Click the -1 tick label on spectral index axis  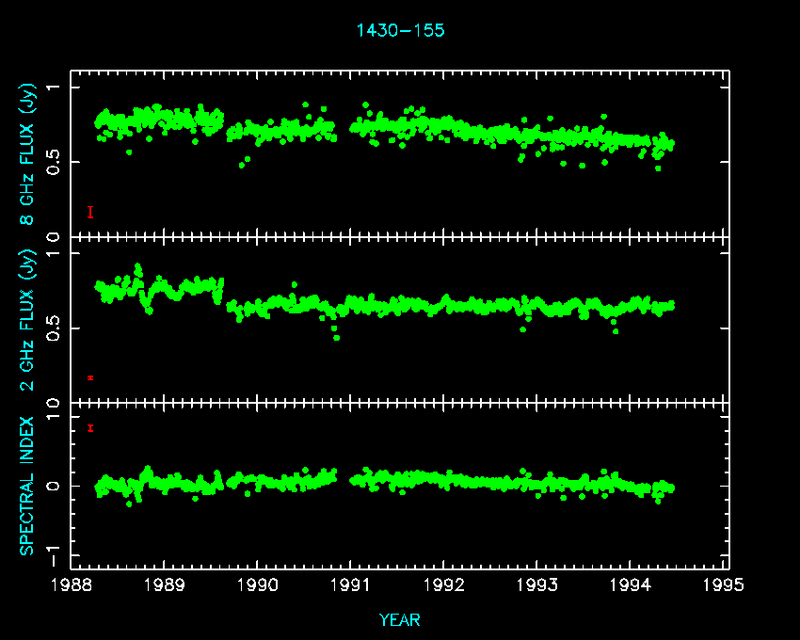(54, 548)
